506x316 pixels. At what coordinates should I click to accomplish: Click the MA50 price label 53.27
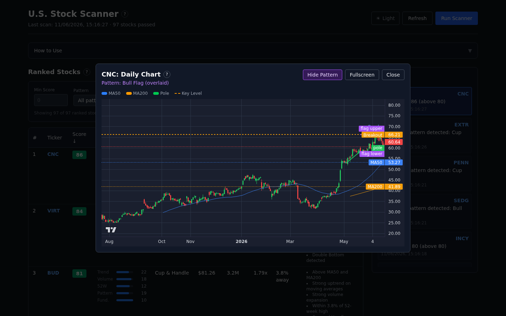[394, 163]
